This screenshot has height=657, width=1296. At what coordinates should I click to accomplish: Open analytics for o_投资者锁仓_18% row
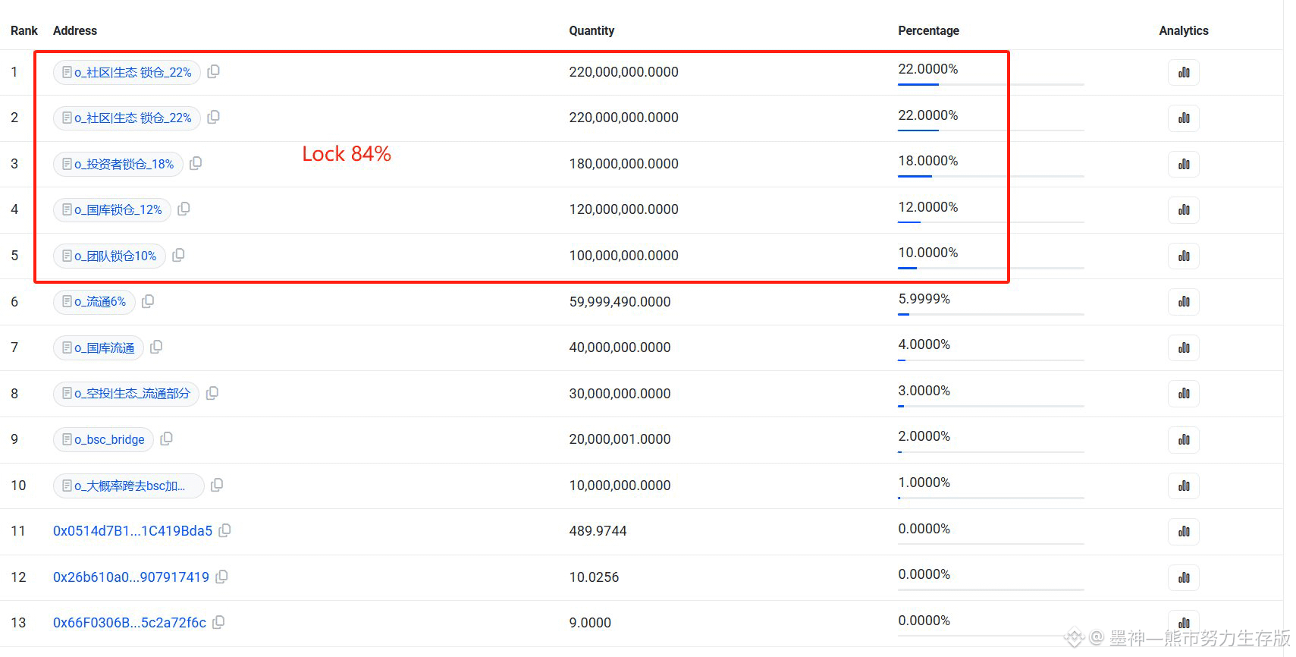point(1184,164)
